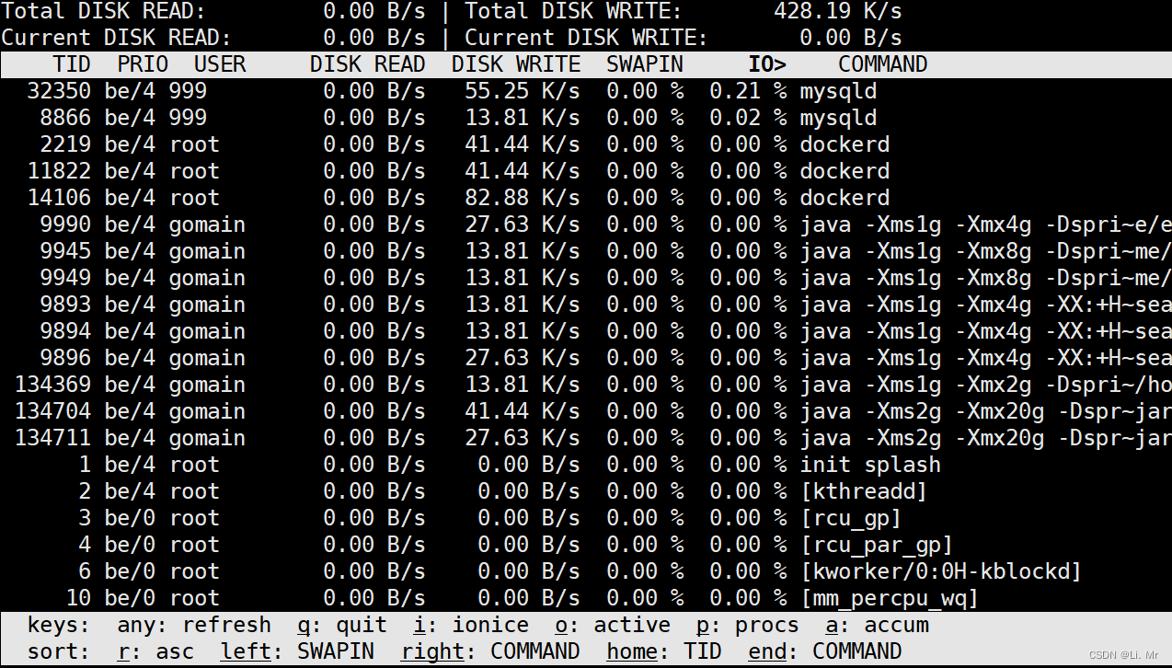Select TID 9949 java row
The width and height of the screenshot is (1172, 668).
(x=586, y=278)
